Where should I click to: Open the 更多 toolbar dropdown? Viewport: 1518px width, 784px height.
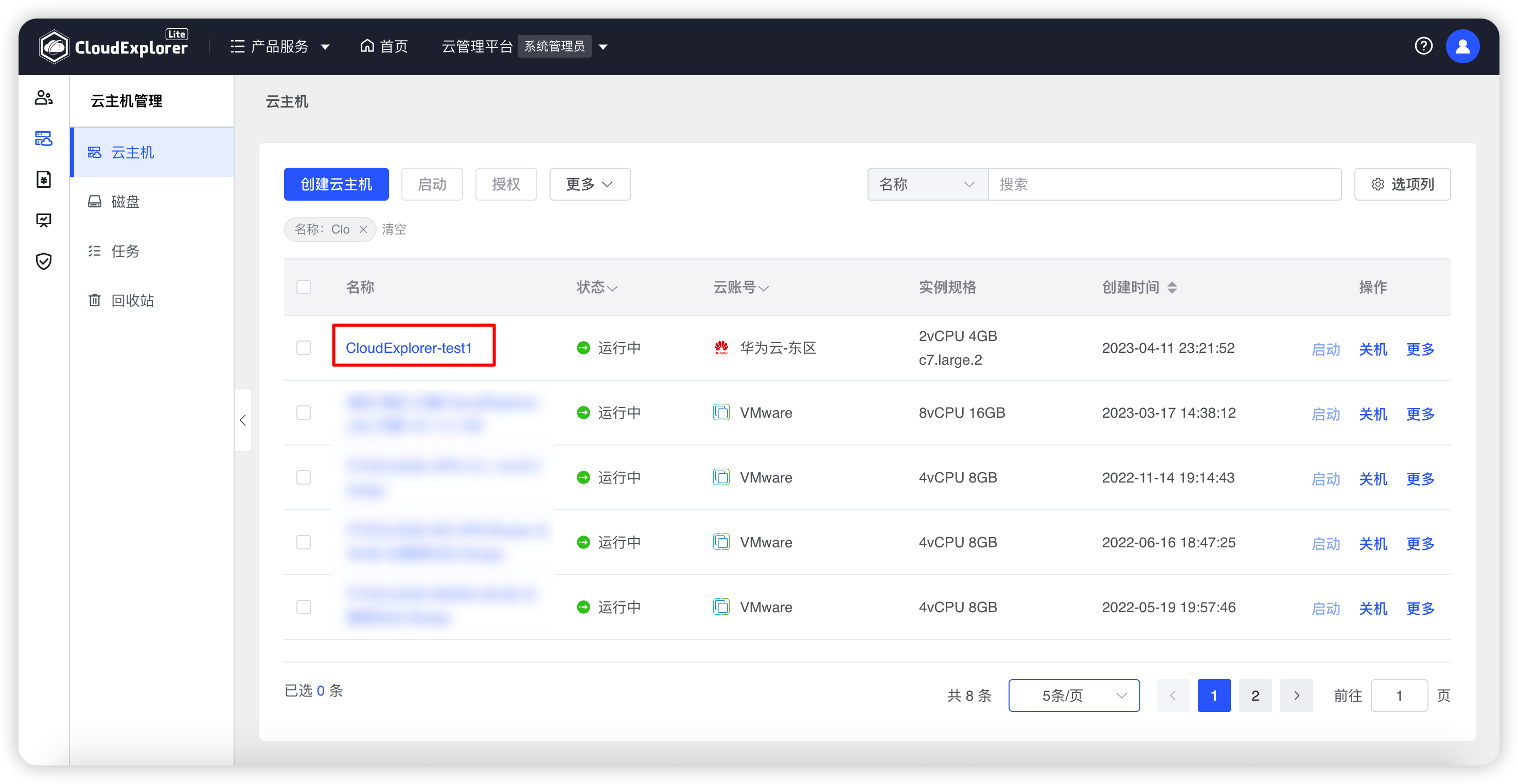(x=589, y=184)
